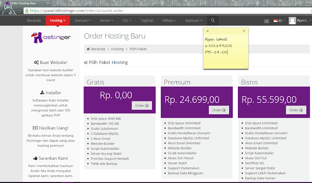Click "2 Database MySQL" feature
This screenshot has width=312, height=183.
pos(105,134)
